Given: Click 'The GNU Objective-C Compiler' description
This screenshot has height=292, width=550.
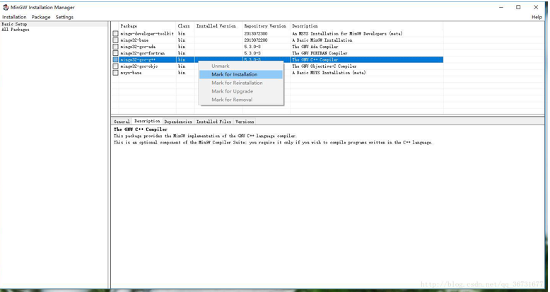Looking at the screenshot, I should pos(324,66).
